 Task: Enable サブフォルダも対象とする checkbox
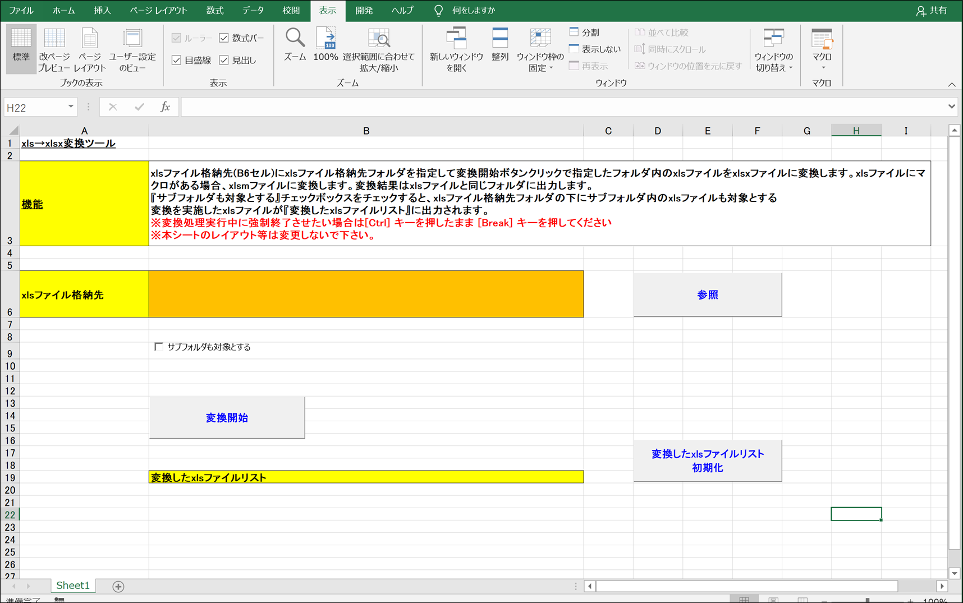point(159,347)
